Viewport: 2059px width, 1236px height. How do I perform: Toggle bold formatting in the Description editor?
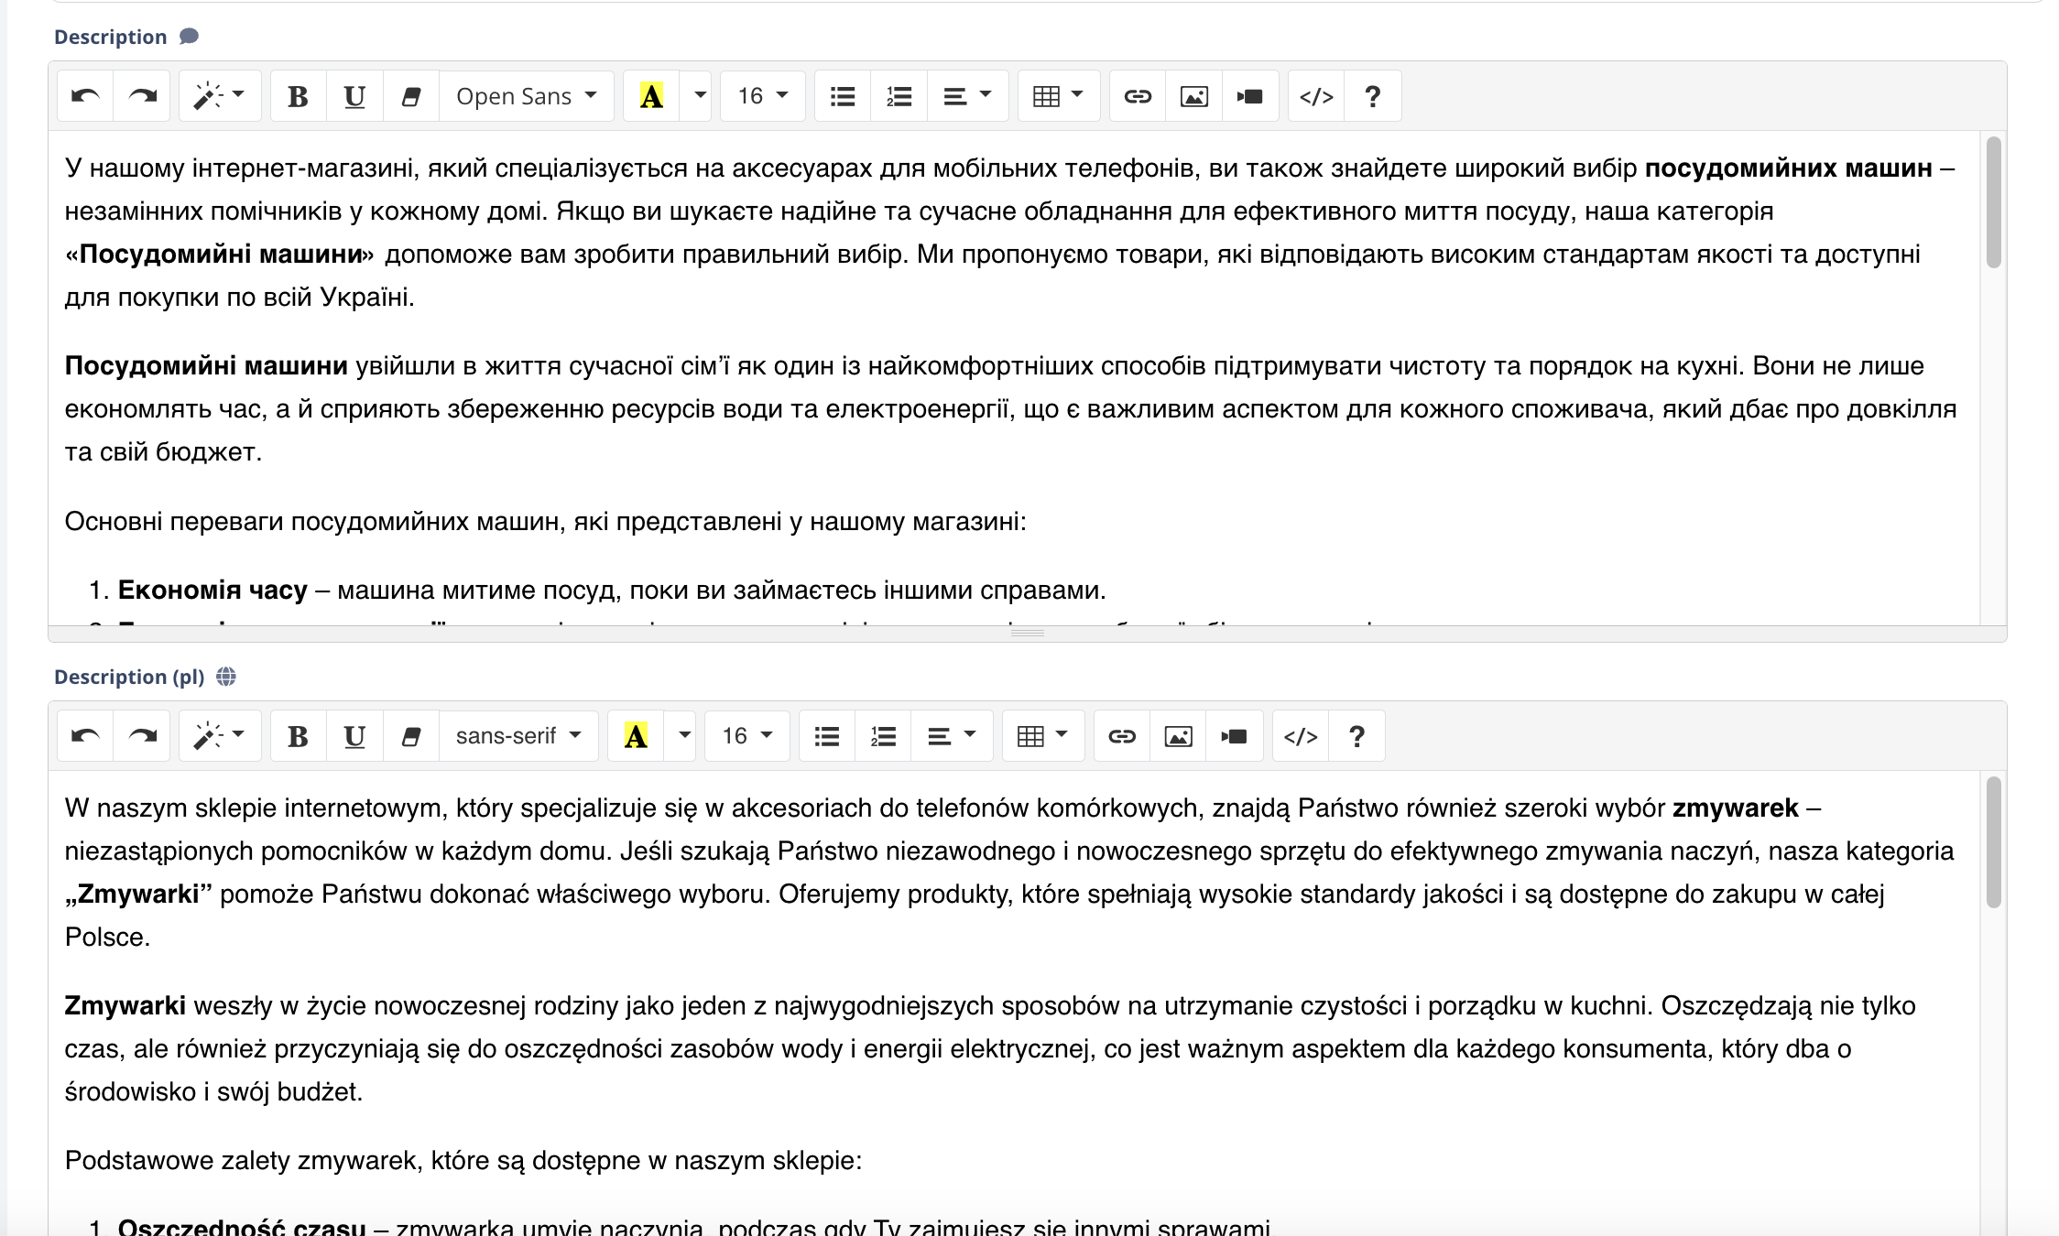(297, 95)
